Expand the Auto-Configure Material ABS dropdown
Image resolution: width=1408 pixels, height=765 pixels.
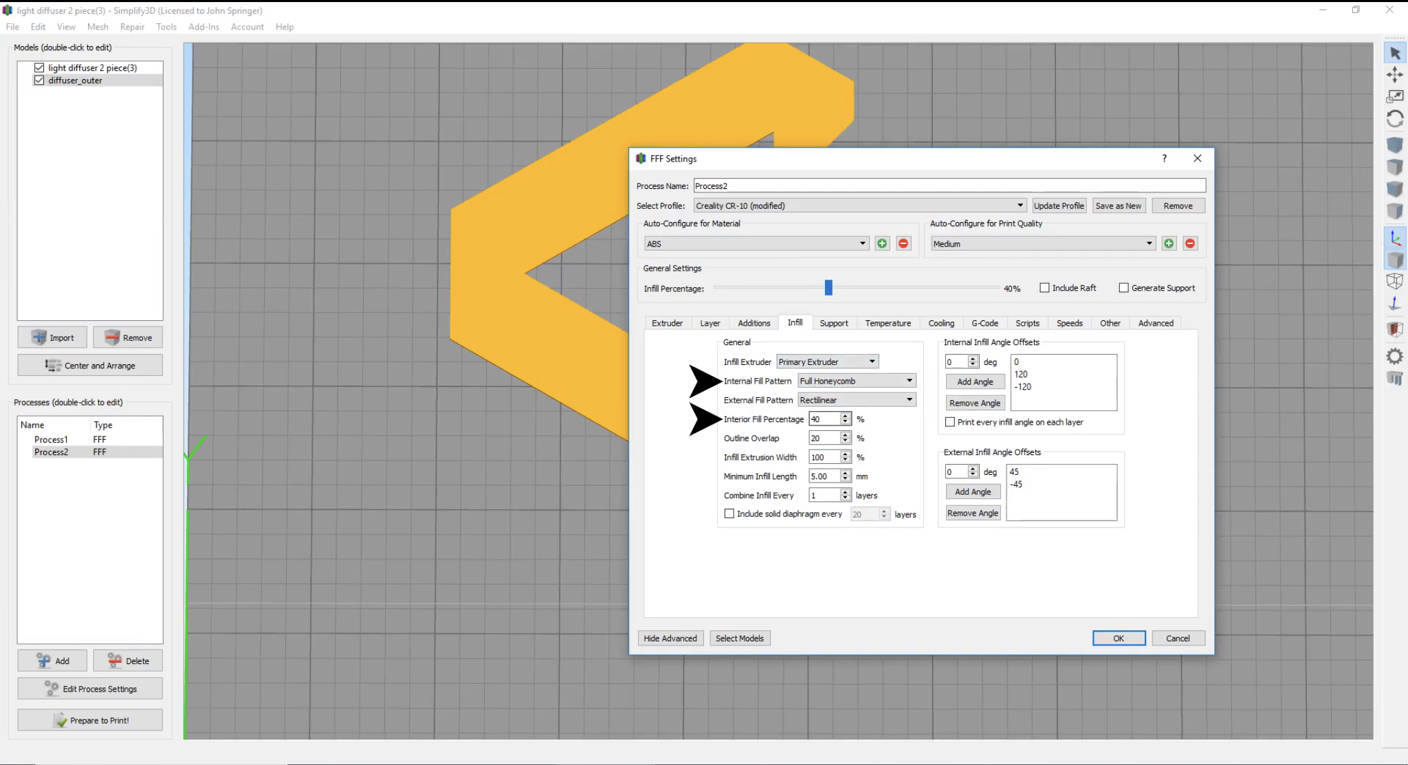(x=756, y=244)
